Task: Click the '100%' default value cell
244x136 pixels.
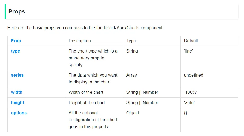Action: 191,92
